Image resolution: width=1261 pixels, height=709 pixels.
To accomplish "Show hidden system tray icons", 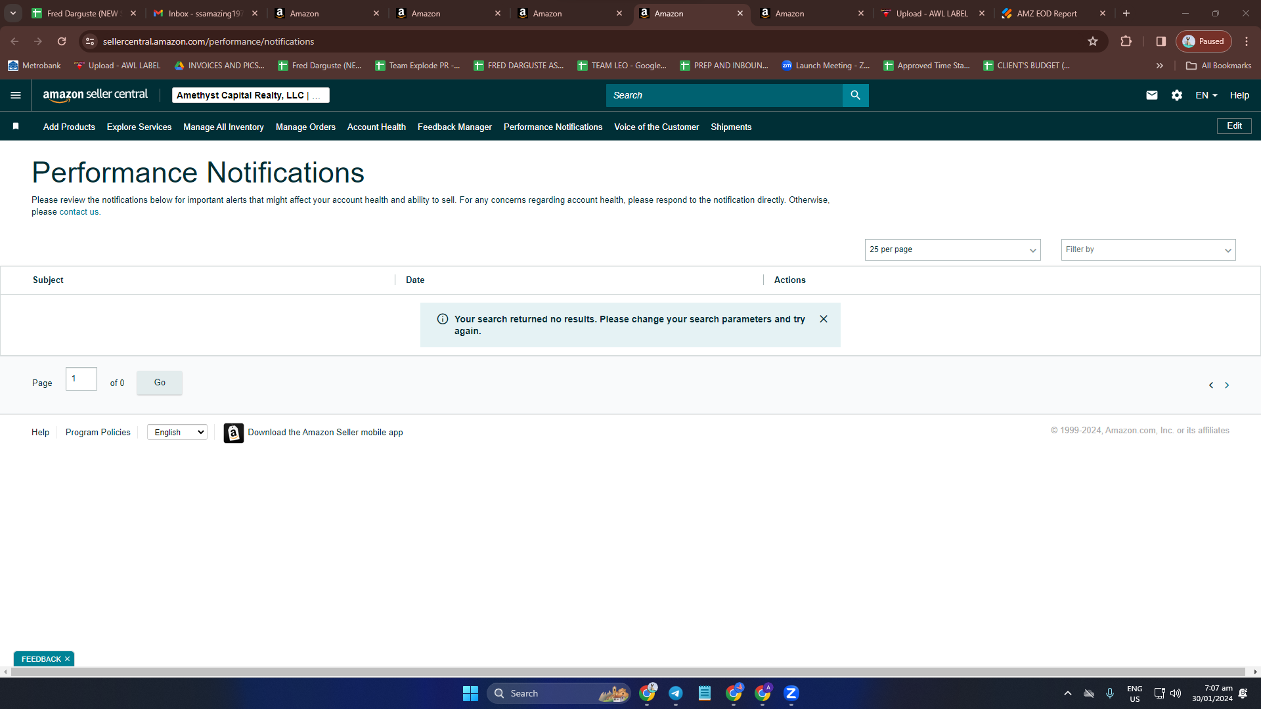I will pyautogui.click(x=1067, y=693).
